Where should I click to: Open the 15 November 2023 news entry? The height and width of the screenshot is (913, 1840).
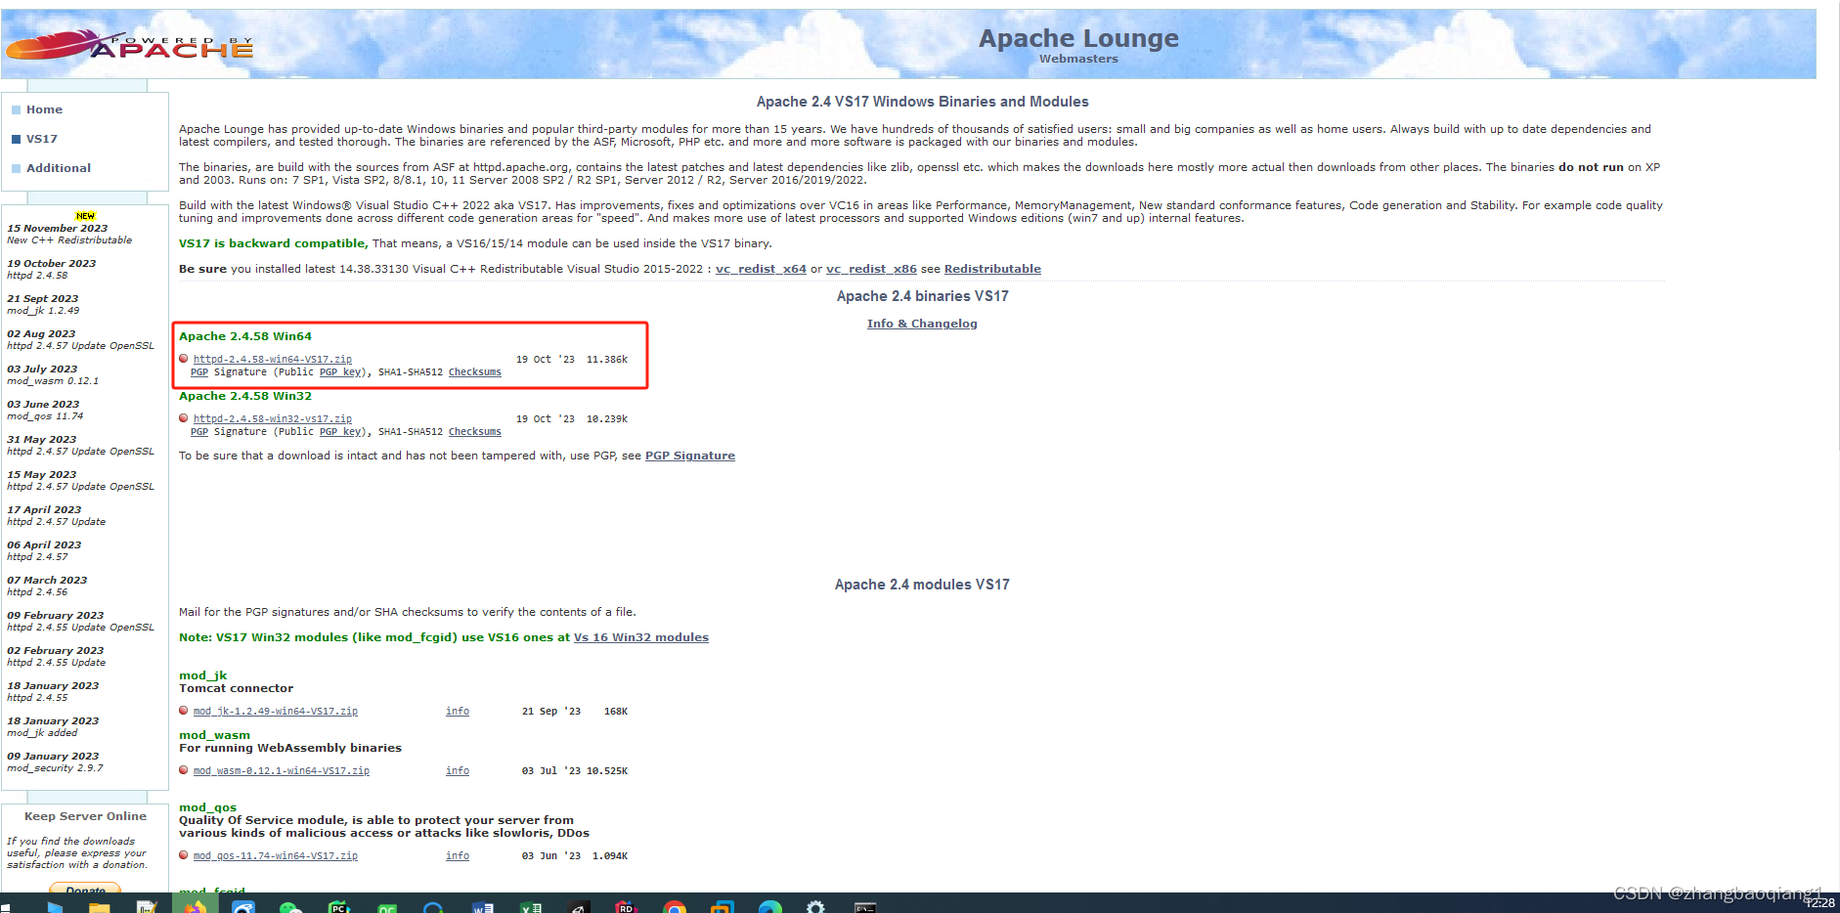(69, 234)
